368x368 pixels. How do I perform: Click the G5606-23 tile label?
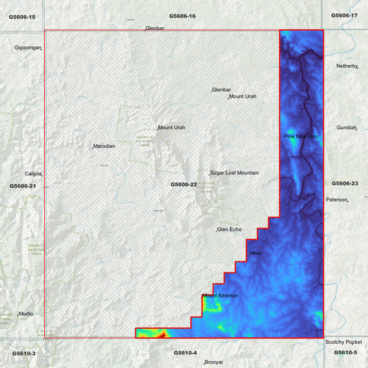[345, 183]
